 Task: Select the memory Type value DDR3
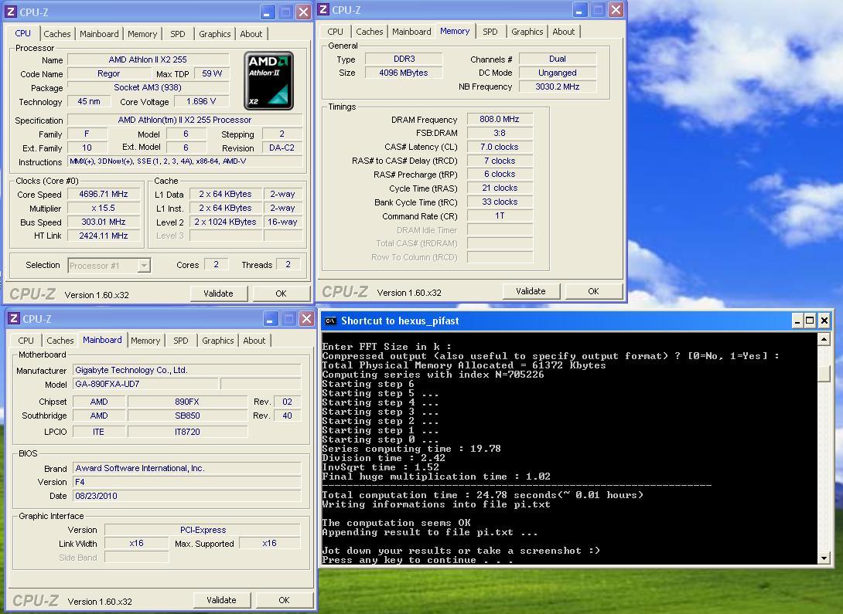pos(404,59)
